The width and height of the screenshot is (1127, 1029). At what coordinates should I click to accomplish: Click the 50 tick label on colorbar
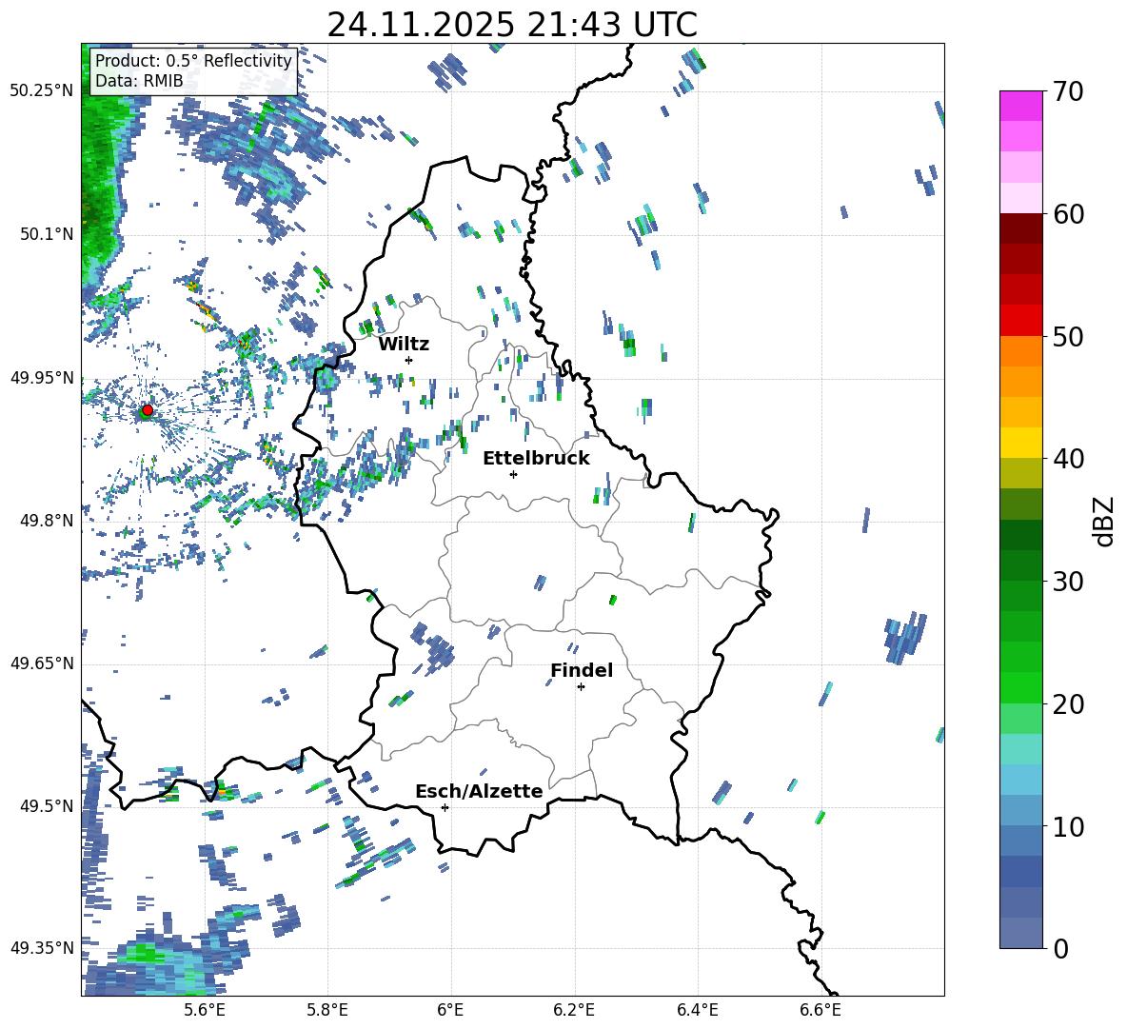(x=1068, y=337)
